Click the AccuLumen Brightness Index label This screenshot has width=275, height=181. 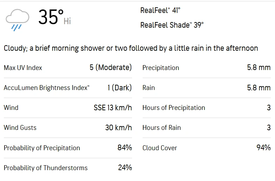tap(46, 88)
